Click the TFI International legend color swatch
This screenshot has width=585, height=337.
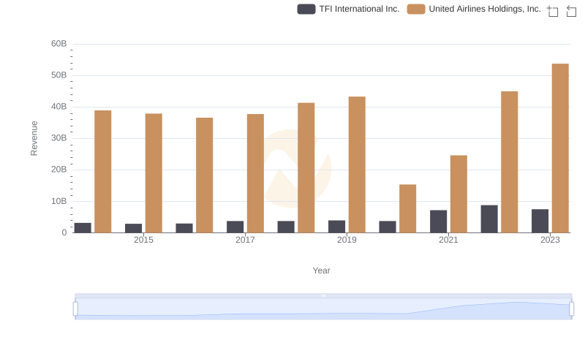(306, 9)
